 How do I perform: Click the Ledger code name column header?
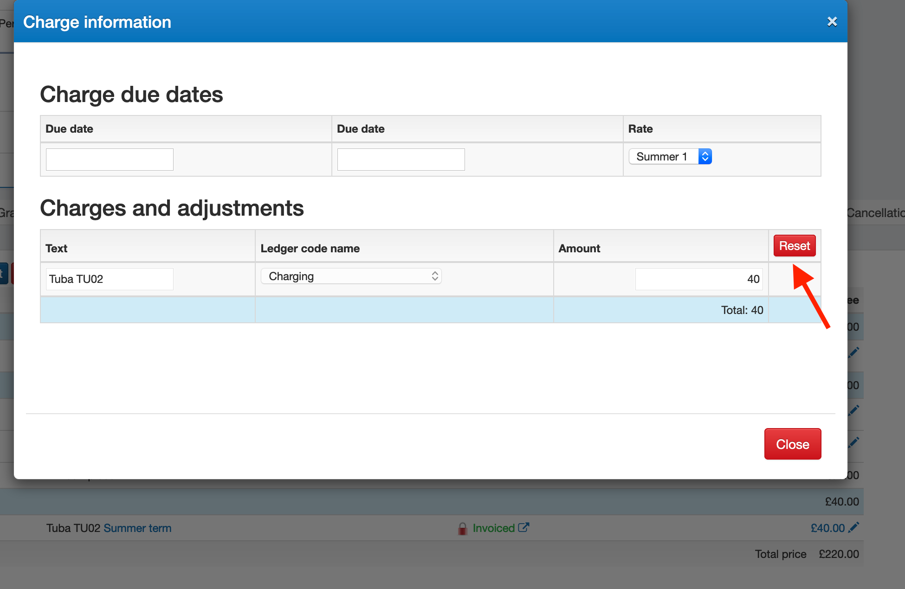tap(310, 249)
